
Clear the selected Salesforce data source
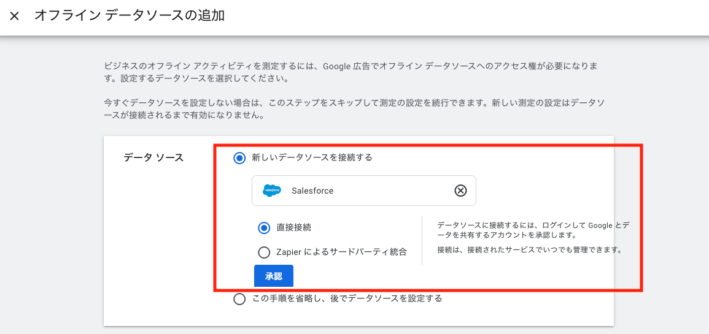coord(460,191)
